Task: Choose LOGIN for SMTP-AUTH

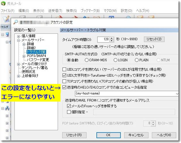Action: tap(115, 60)
